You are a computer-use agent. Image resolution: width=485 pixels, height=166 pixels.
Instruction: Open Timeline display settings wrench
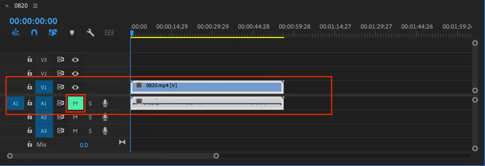click(90, 33)
